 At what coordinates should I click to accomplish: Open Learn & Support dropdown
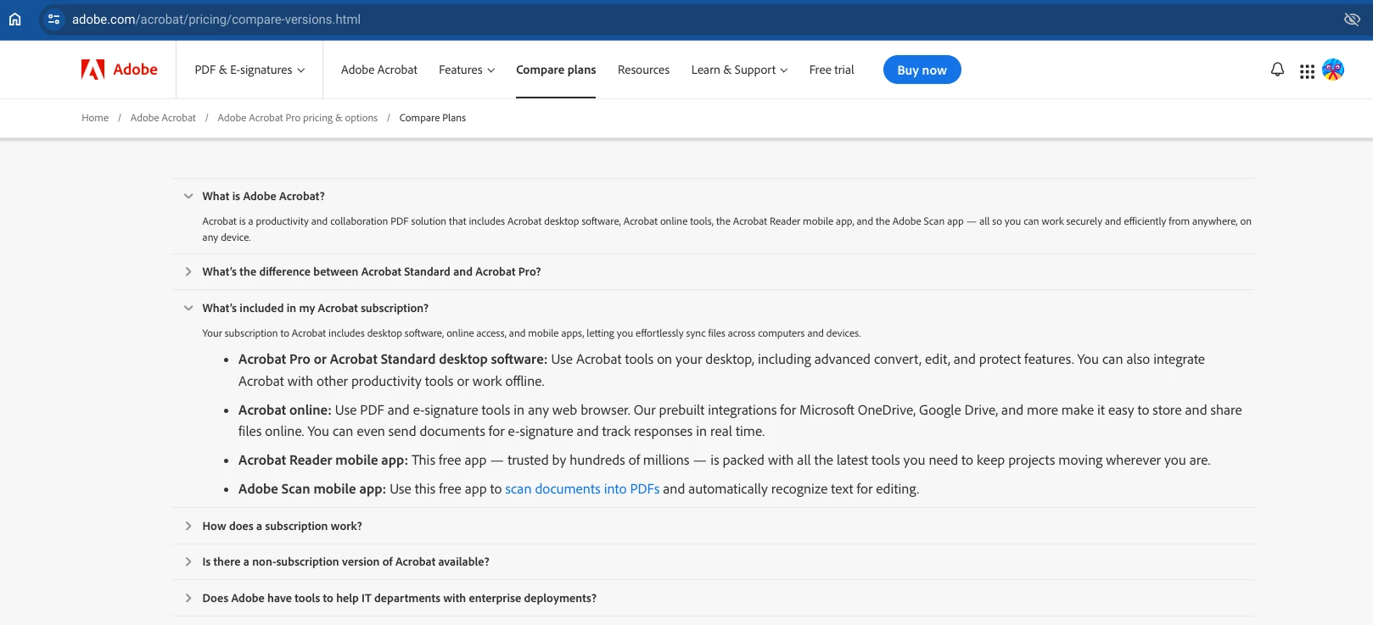(x=739, y=70)
